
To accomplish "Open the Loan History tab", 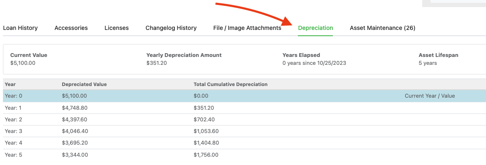I will [20, 28].
